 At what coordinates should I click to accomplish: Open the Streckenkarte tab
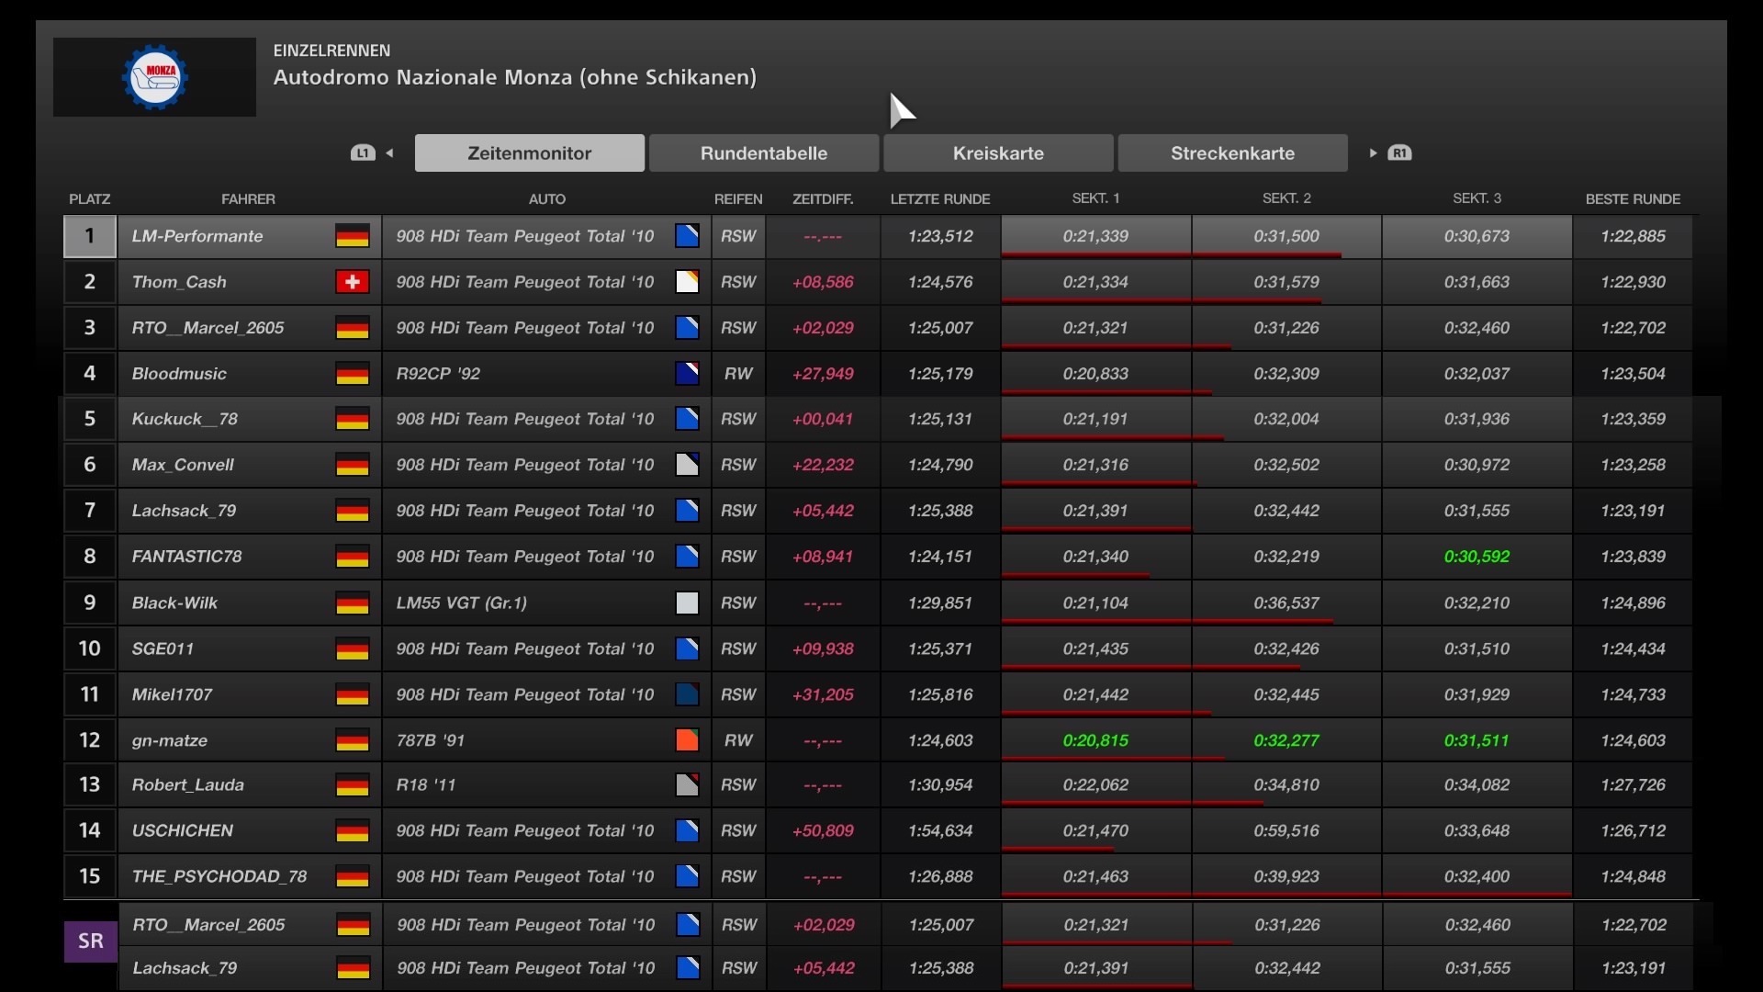[1232, 153]
